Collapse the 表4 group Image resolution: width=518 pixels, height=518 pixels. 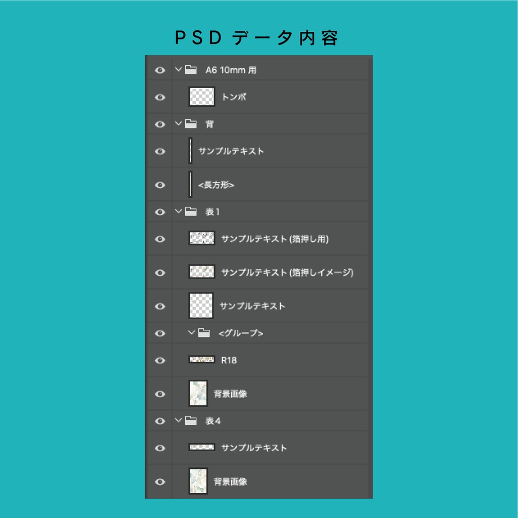point(179,420)
